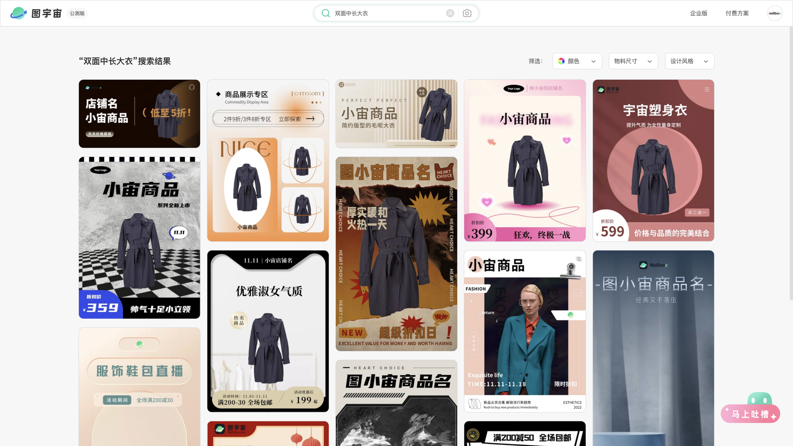Open the 经典又不落伍 blue template
The image size is (793, 446).
coord(653,348)
